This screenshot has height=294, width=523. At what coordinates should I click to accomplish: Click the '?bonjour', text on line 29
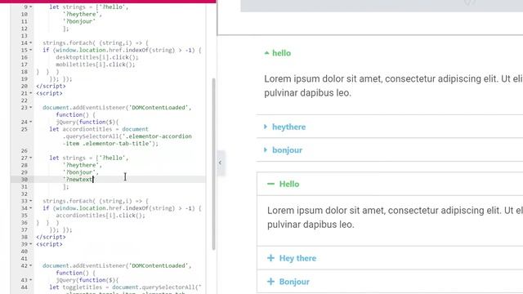(80, 172)
